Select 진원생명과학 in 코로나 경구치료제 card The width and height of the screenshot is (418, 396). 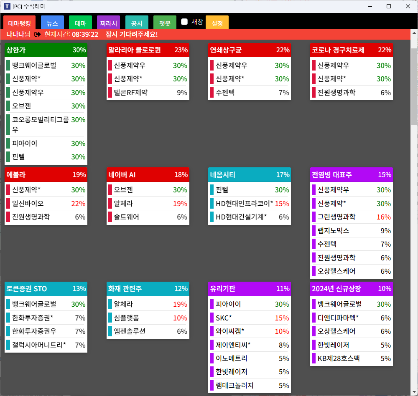click(352, 93)
